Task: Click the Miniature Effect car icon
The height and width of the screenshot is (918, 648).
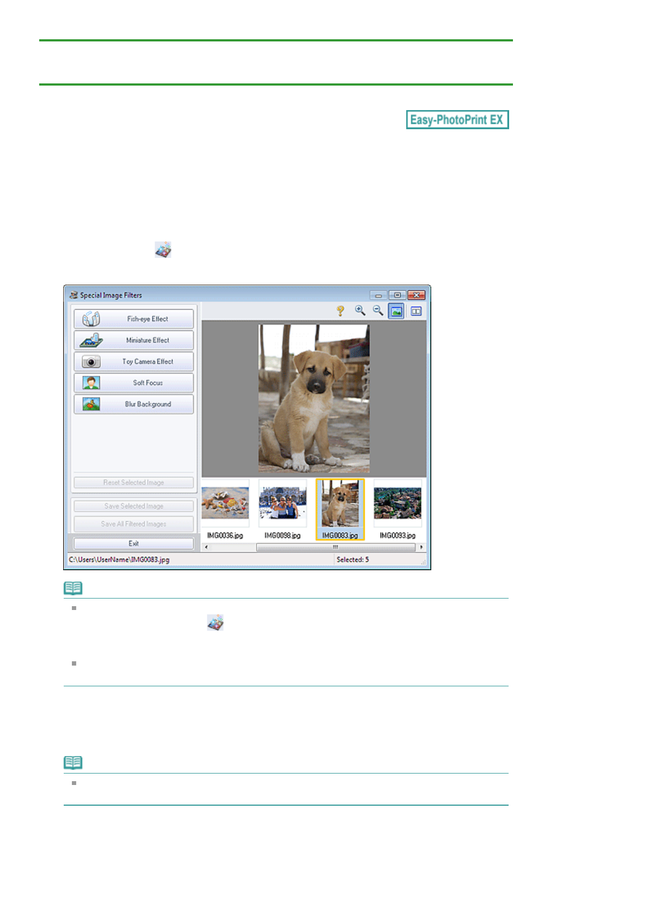Action: tap(91, 340)
